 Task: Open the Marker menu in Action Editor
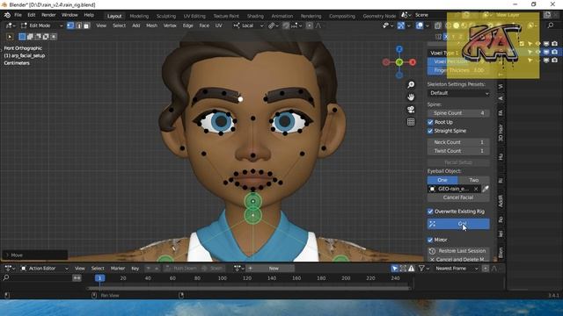point(117,269)
